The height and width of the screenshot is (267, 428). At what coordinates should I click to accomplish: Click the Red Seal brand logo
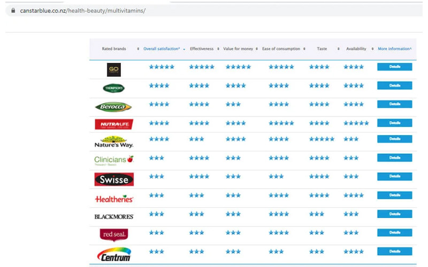(114, 235)
